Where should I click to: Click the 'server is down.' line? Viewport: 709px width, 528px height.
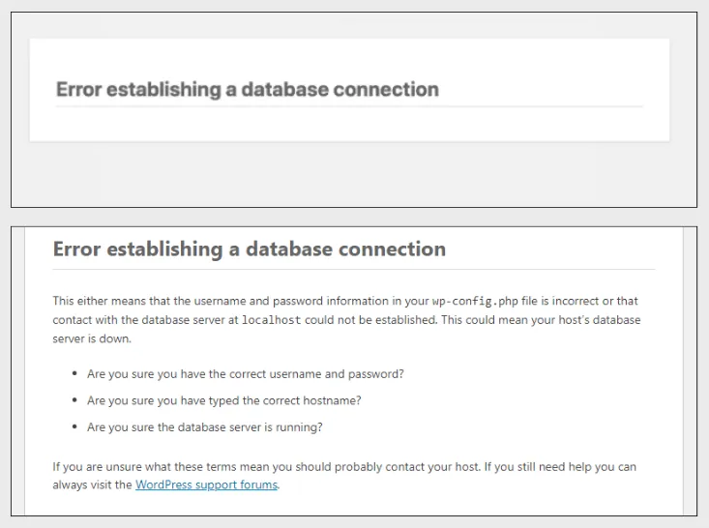point(92,338)
